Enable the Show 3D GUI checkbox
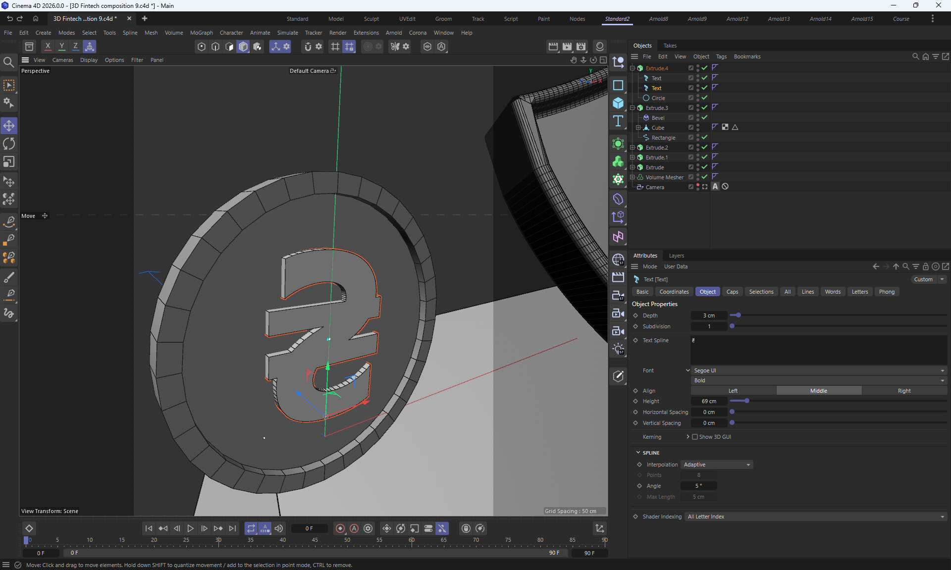The width and height of the screenshot is (951, 570). [x=695, y=437]
